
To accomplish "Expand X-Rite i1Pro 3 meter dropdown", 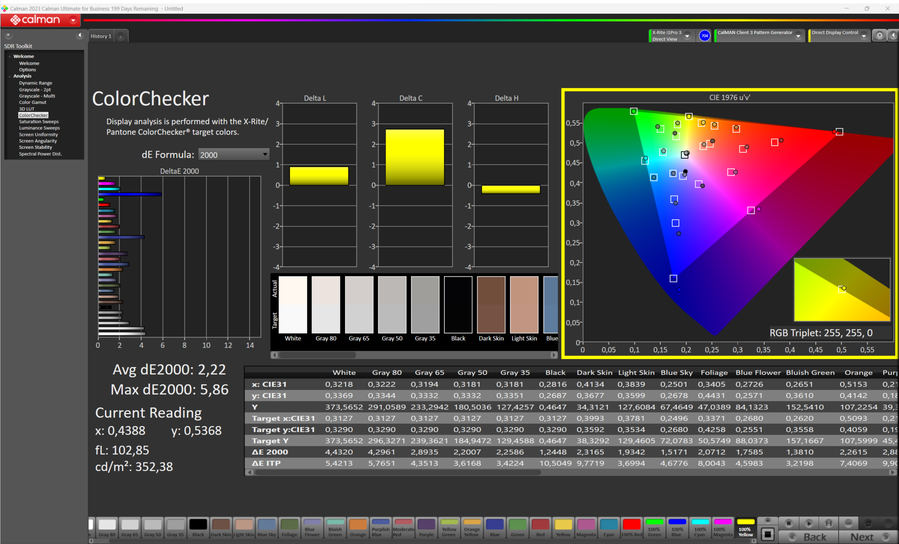I will (687, 36).
